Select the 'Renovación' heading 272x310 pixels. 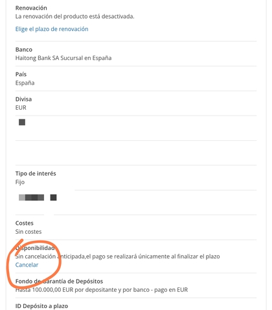tap(31, 8)
